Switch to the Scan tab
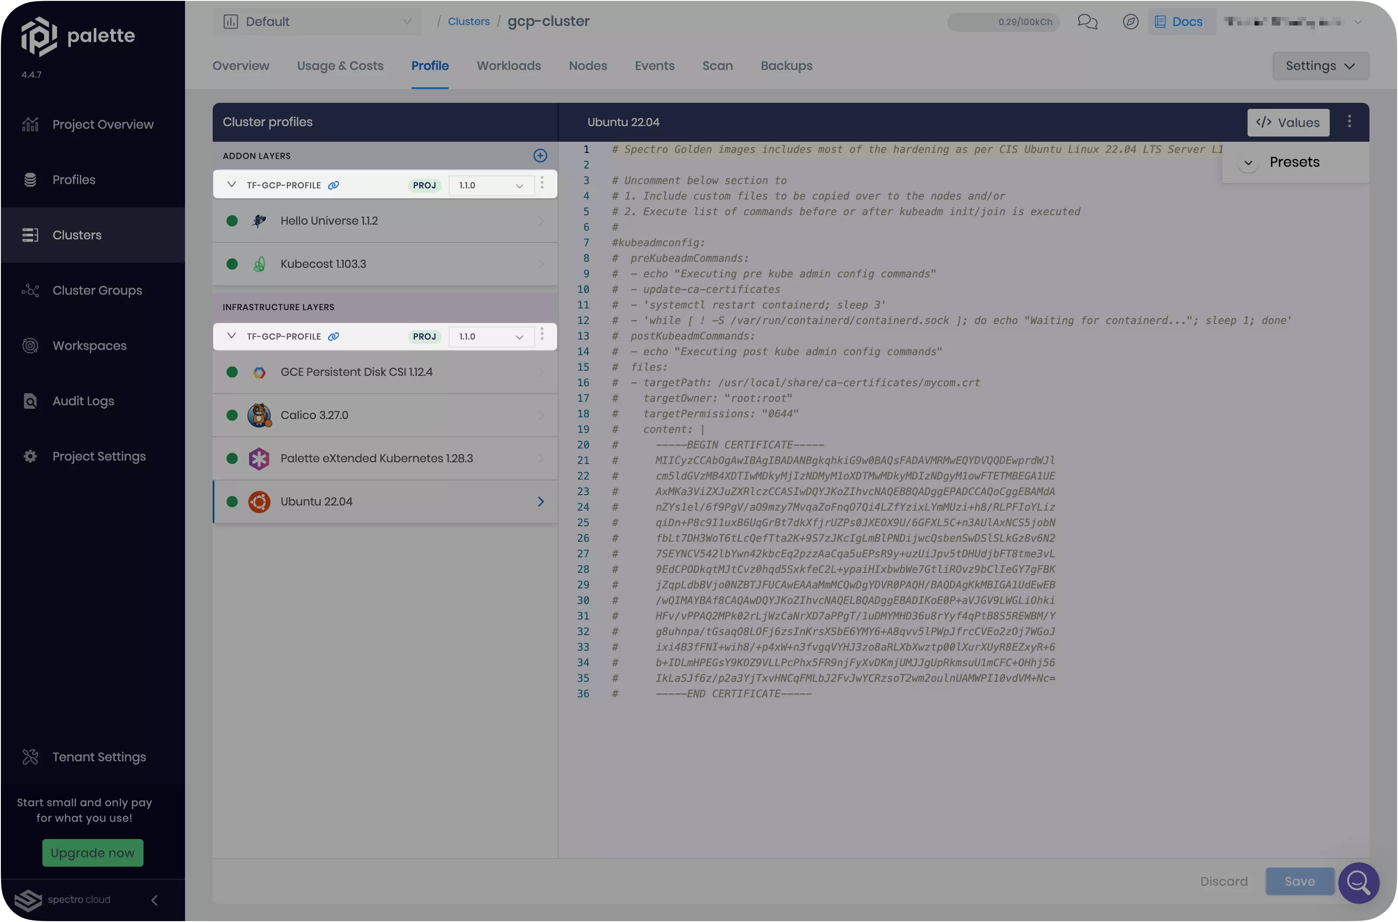The width and height of the screenshot is (1398, 922). coord(717,65)
